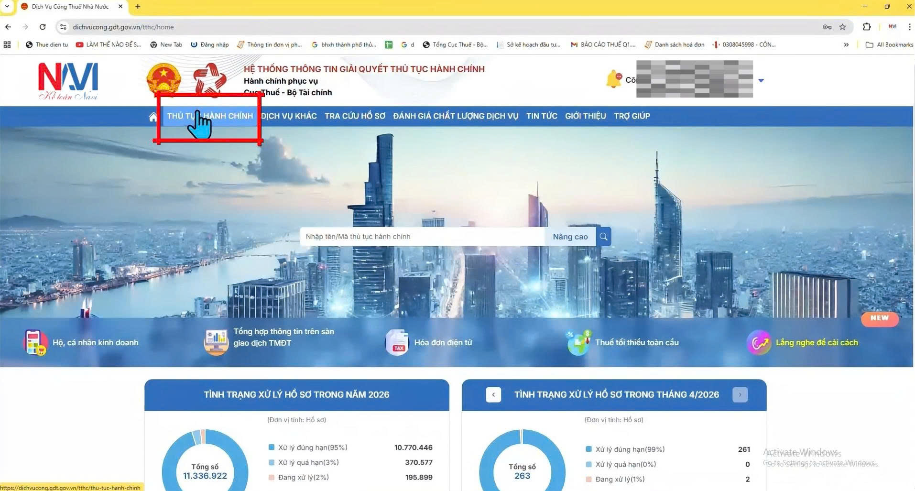
Task: Click the magnifier search button
Action: pyautogui.click(x=603, y=237)
